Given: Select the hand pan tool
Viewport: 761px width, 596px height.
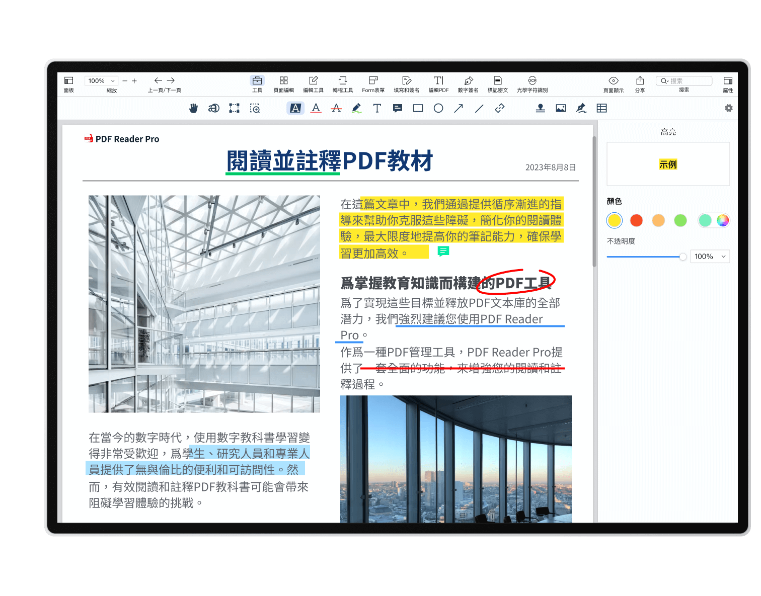Looking at the screenshot, I should [193, 108].
